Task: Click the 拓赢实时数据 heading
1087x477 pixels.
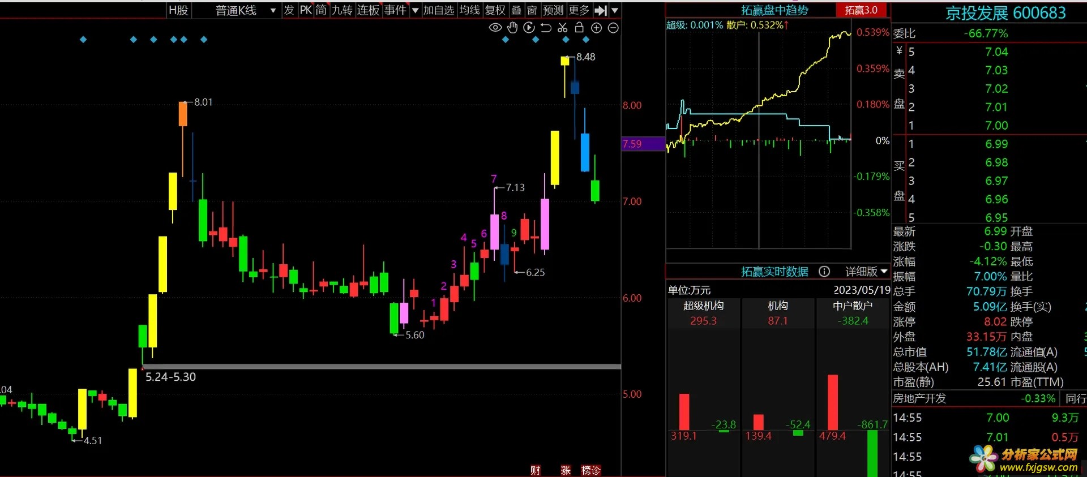Action: click(774, 272)
